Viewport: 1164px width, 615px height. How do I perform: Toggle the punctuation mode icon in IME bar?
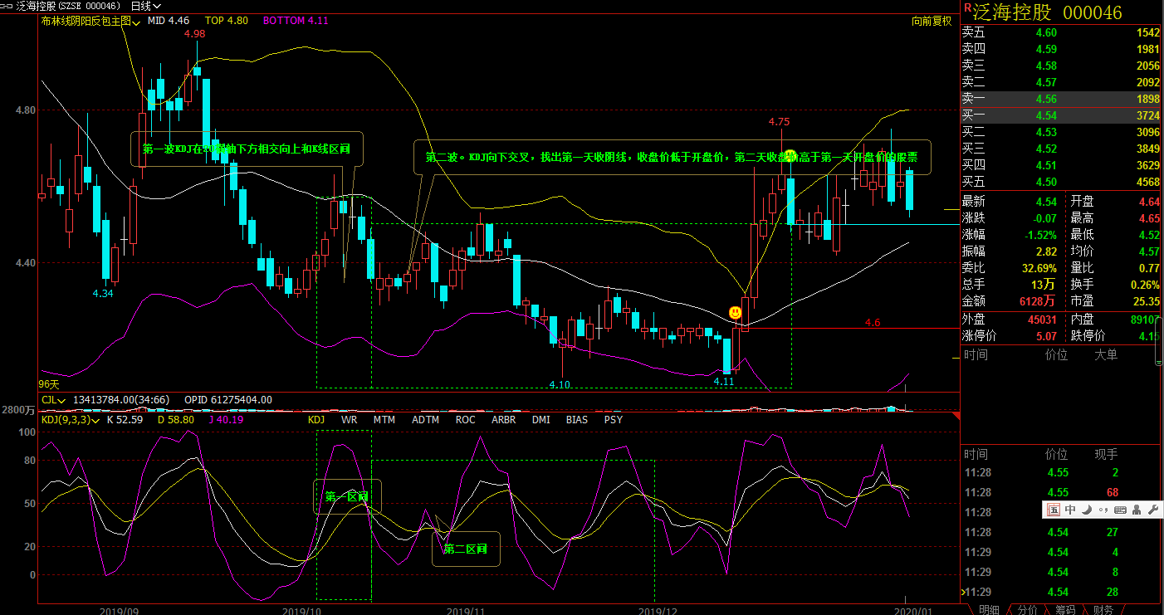(x=1103, y=510)
